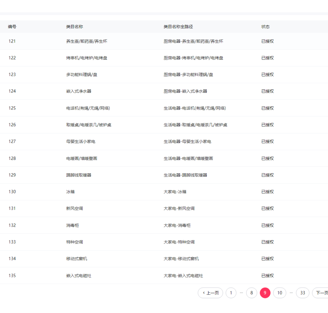Select 生活电器-踢脚线取暖器 path in row 129

(x=185, y=175)
